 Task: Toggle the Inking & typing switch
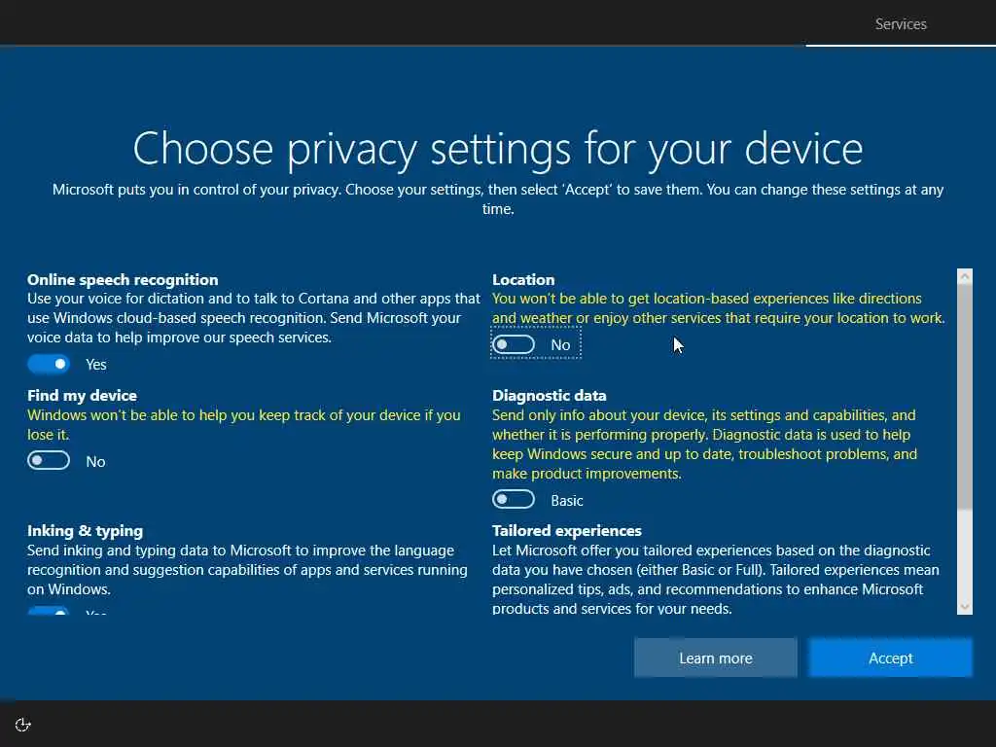pos(49,611)
